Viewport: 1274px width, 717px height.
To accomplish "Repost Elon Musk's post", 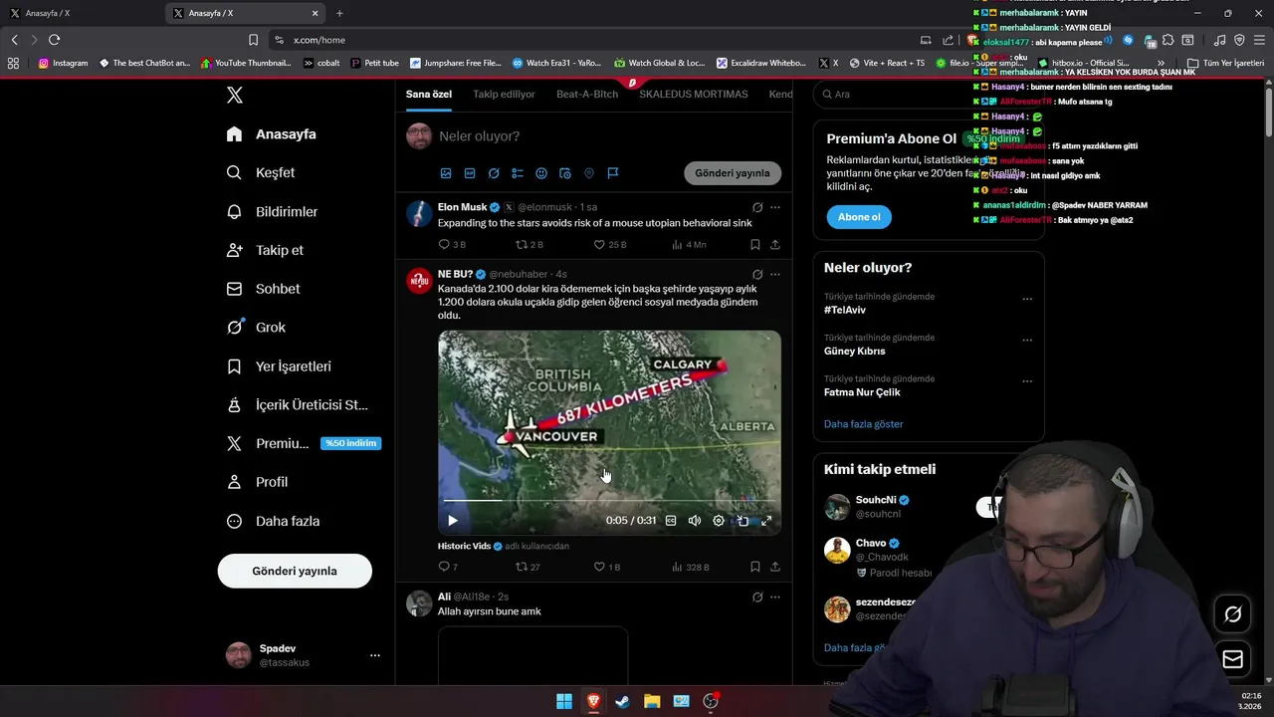I will point(529,244).
